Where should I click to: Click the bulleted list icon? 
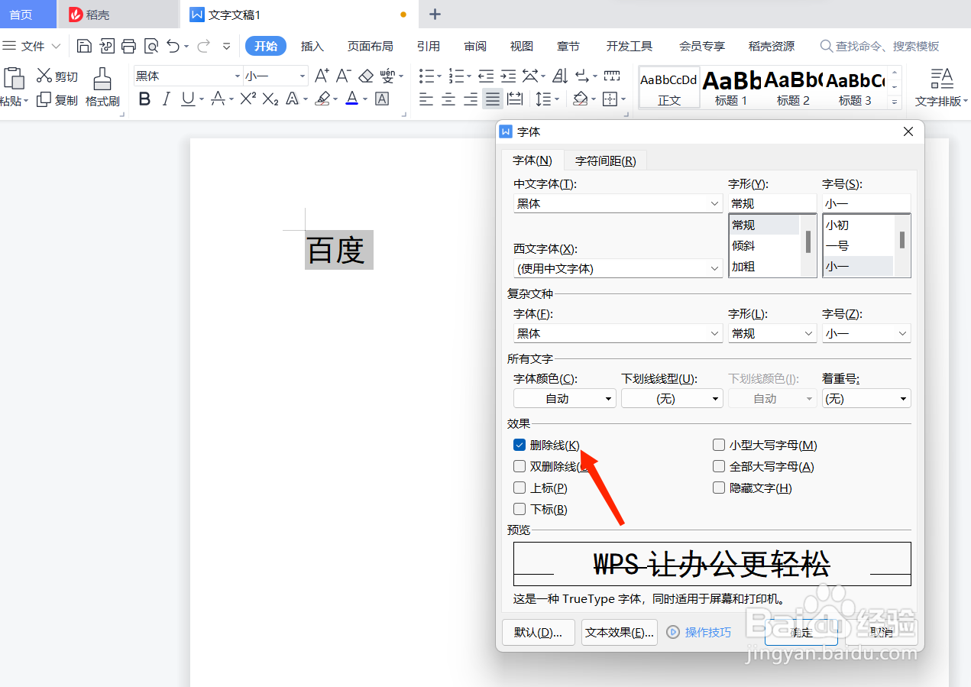click(426, 76)
